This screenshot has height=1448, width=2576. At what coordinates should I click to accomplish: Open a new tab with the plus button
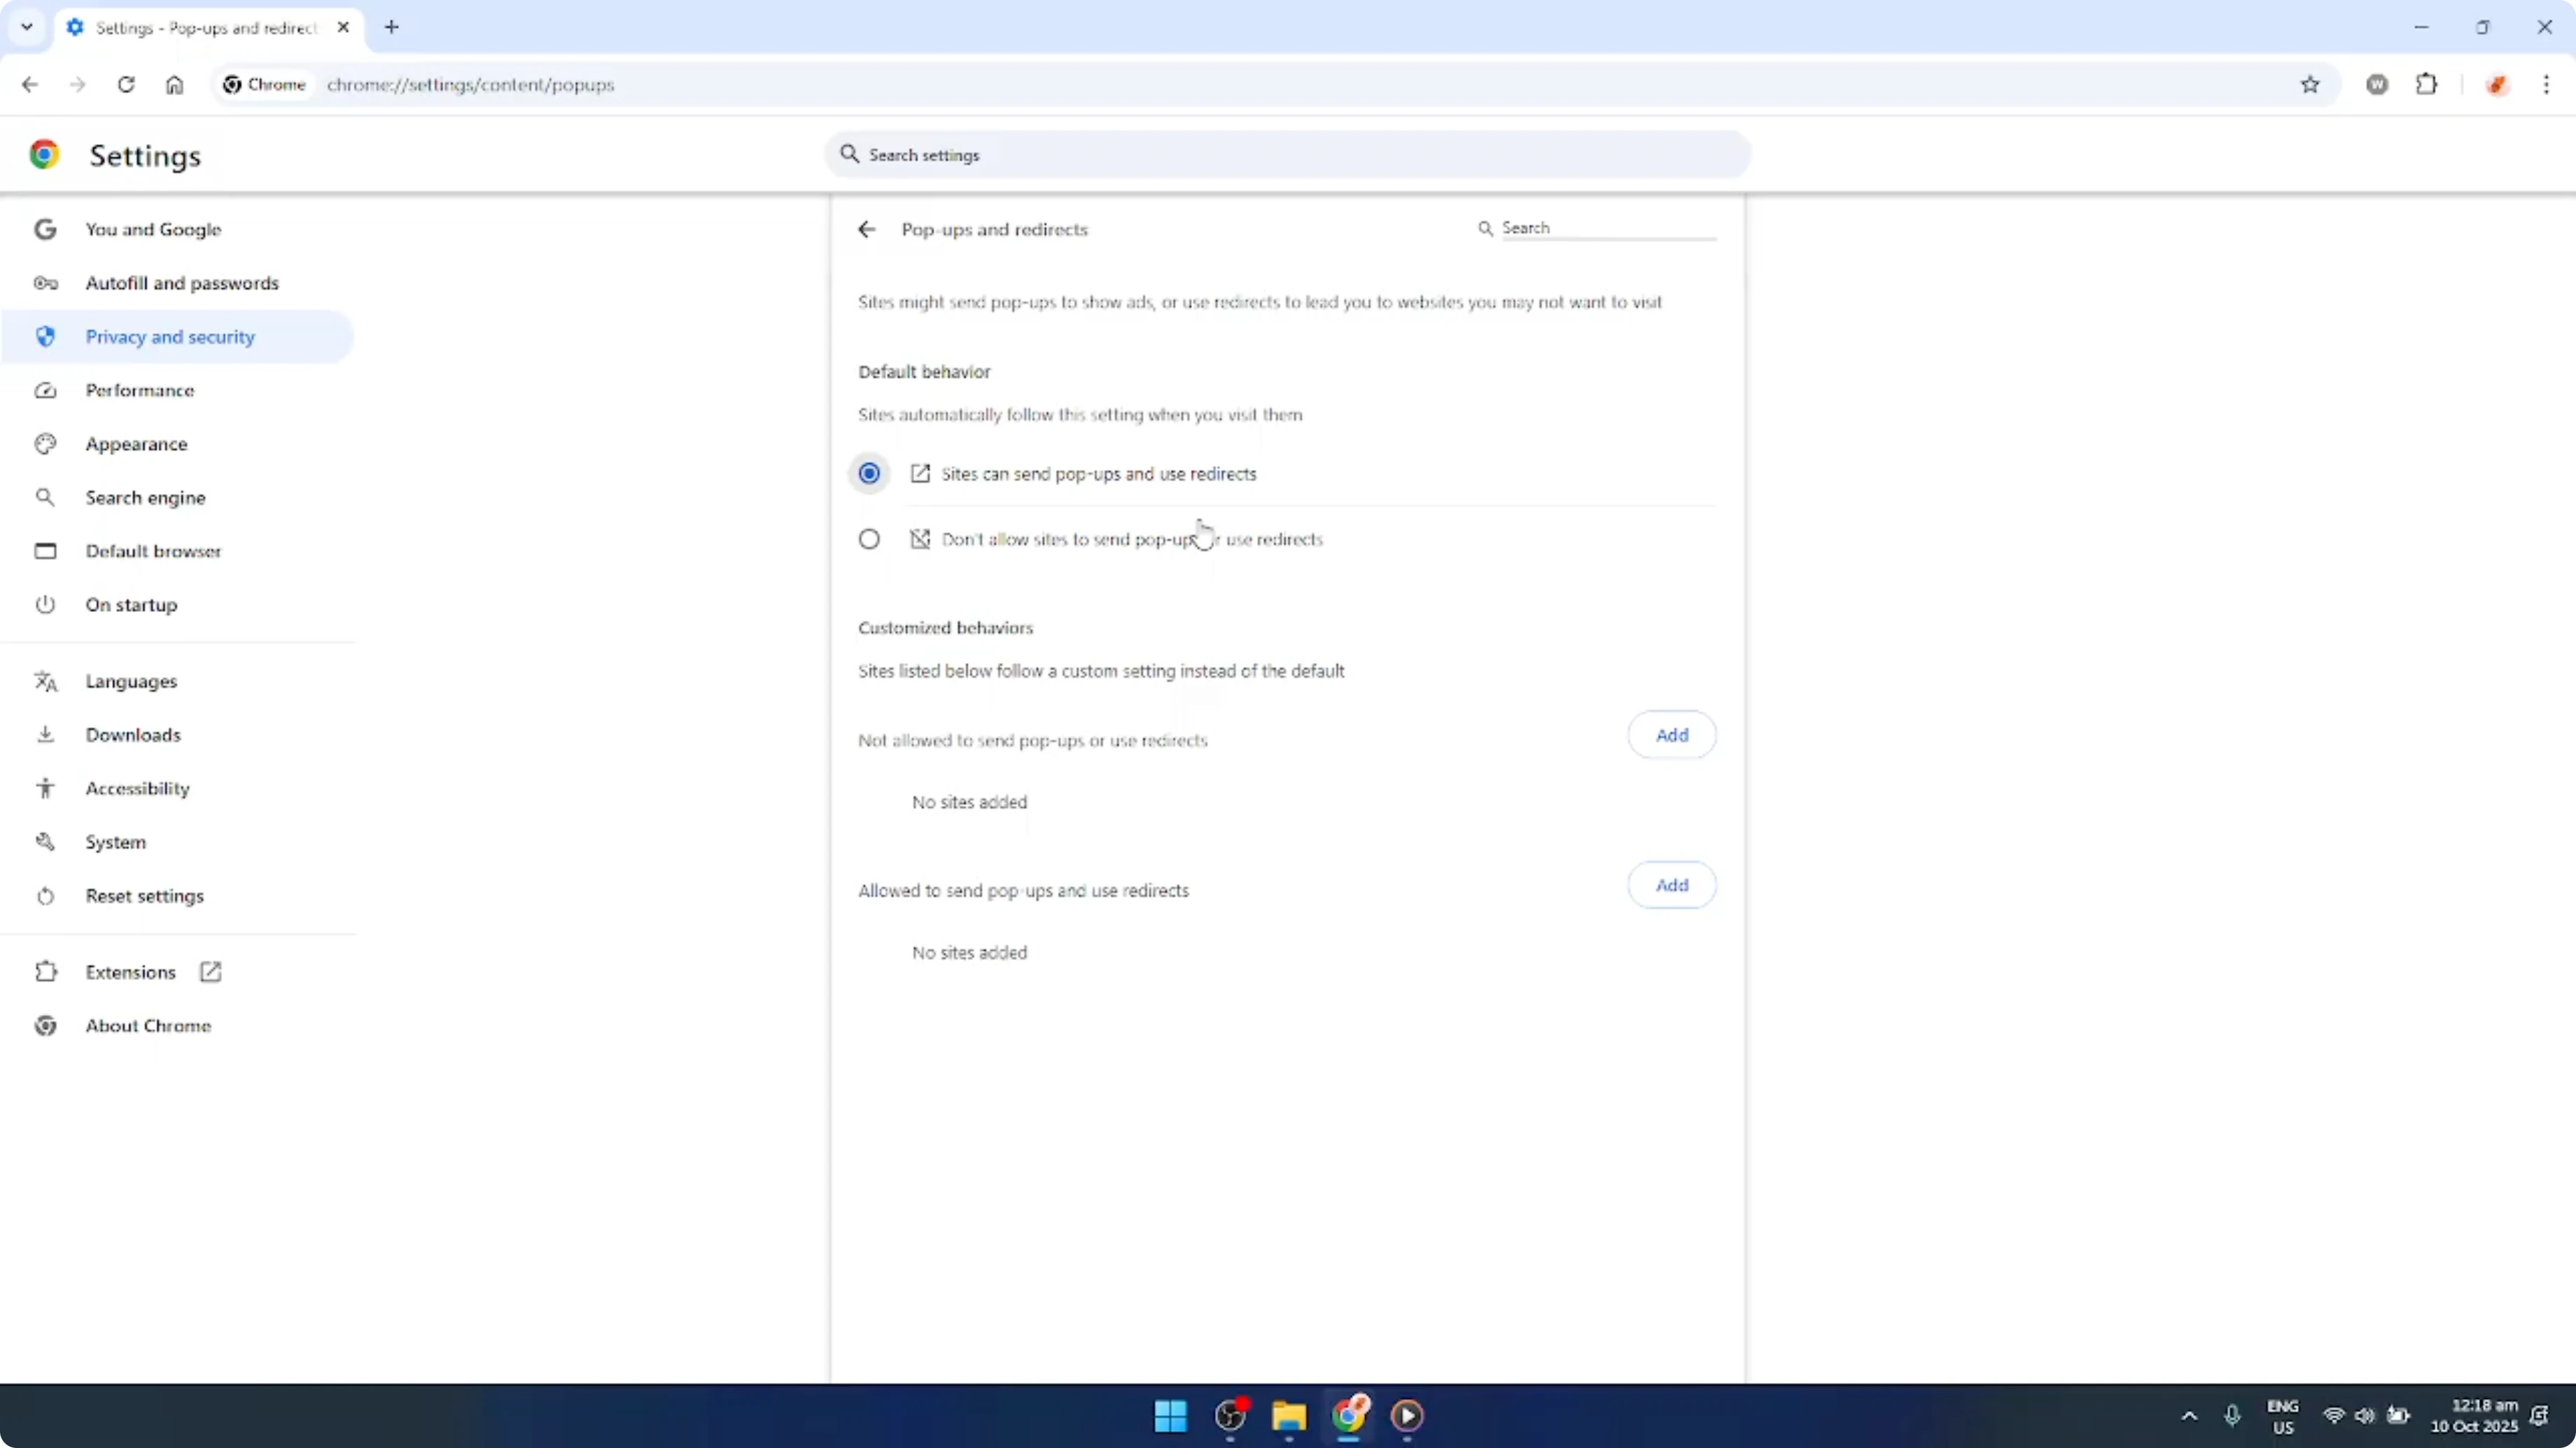[x=392, y=27]
